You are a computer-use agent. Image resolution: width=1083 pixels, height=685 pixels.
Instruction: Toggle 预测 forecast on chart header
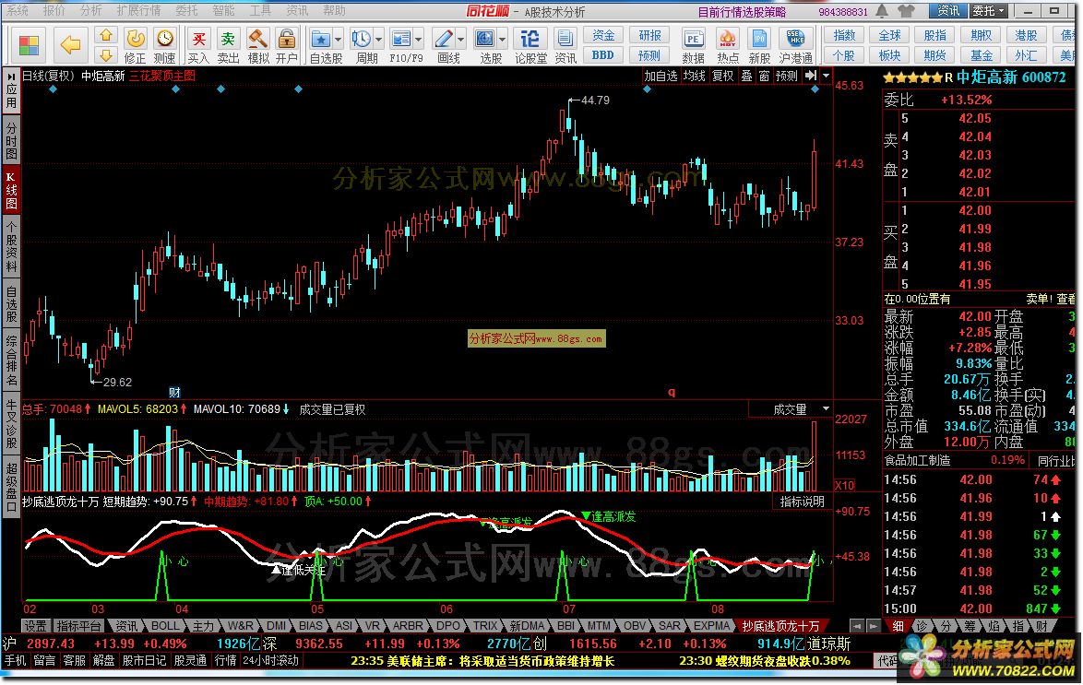pos(786,76)
